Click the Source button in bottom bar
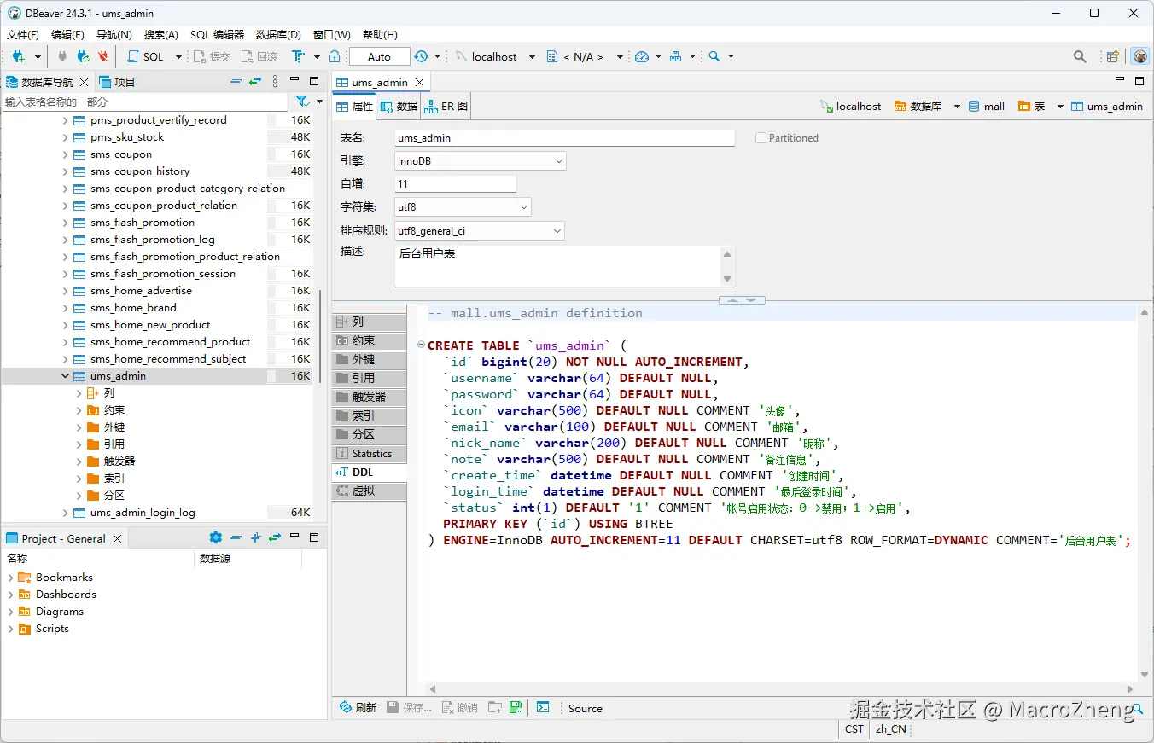The height and width of the screenshot is (743, 1154). [585, 708]
